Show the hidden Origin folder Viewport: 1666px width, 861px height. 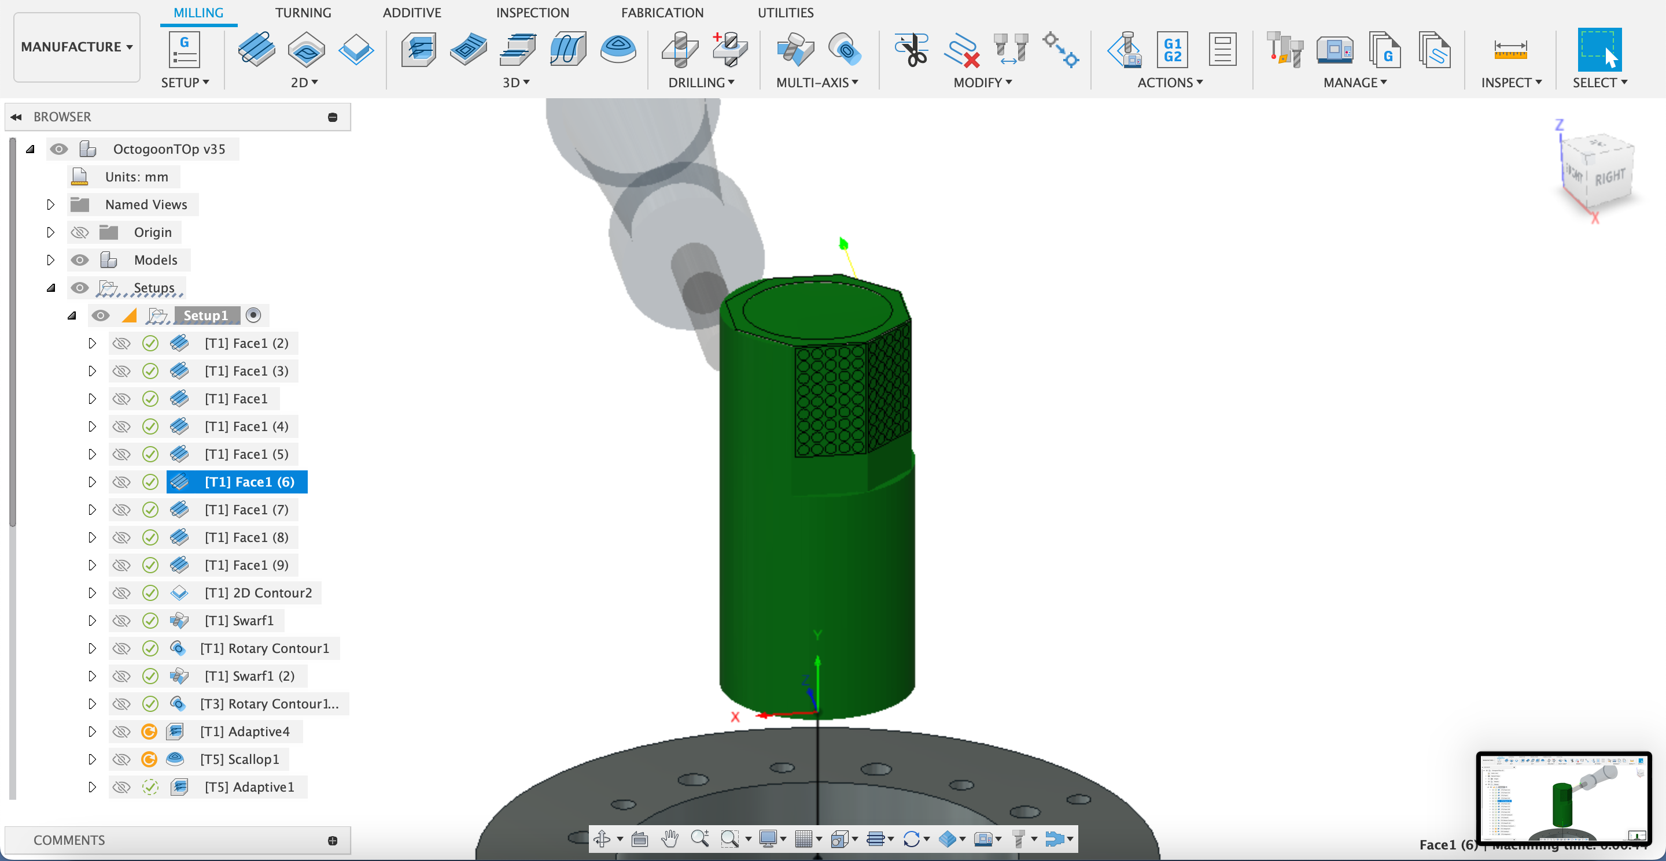tap(80, 232)
